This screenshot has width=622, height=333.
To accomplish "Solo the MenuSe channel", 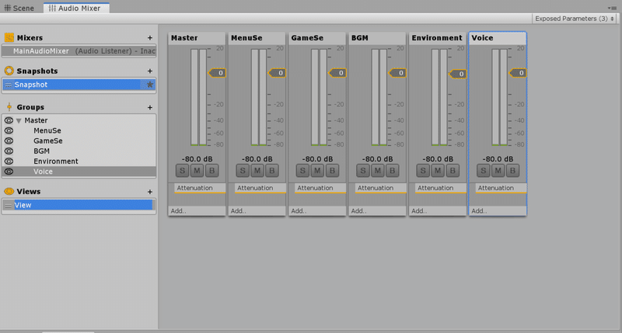I will tap(243, 171).
